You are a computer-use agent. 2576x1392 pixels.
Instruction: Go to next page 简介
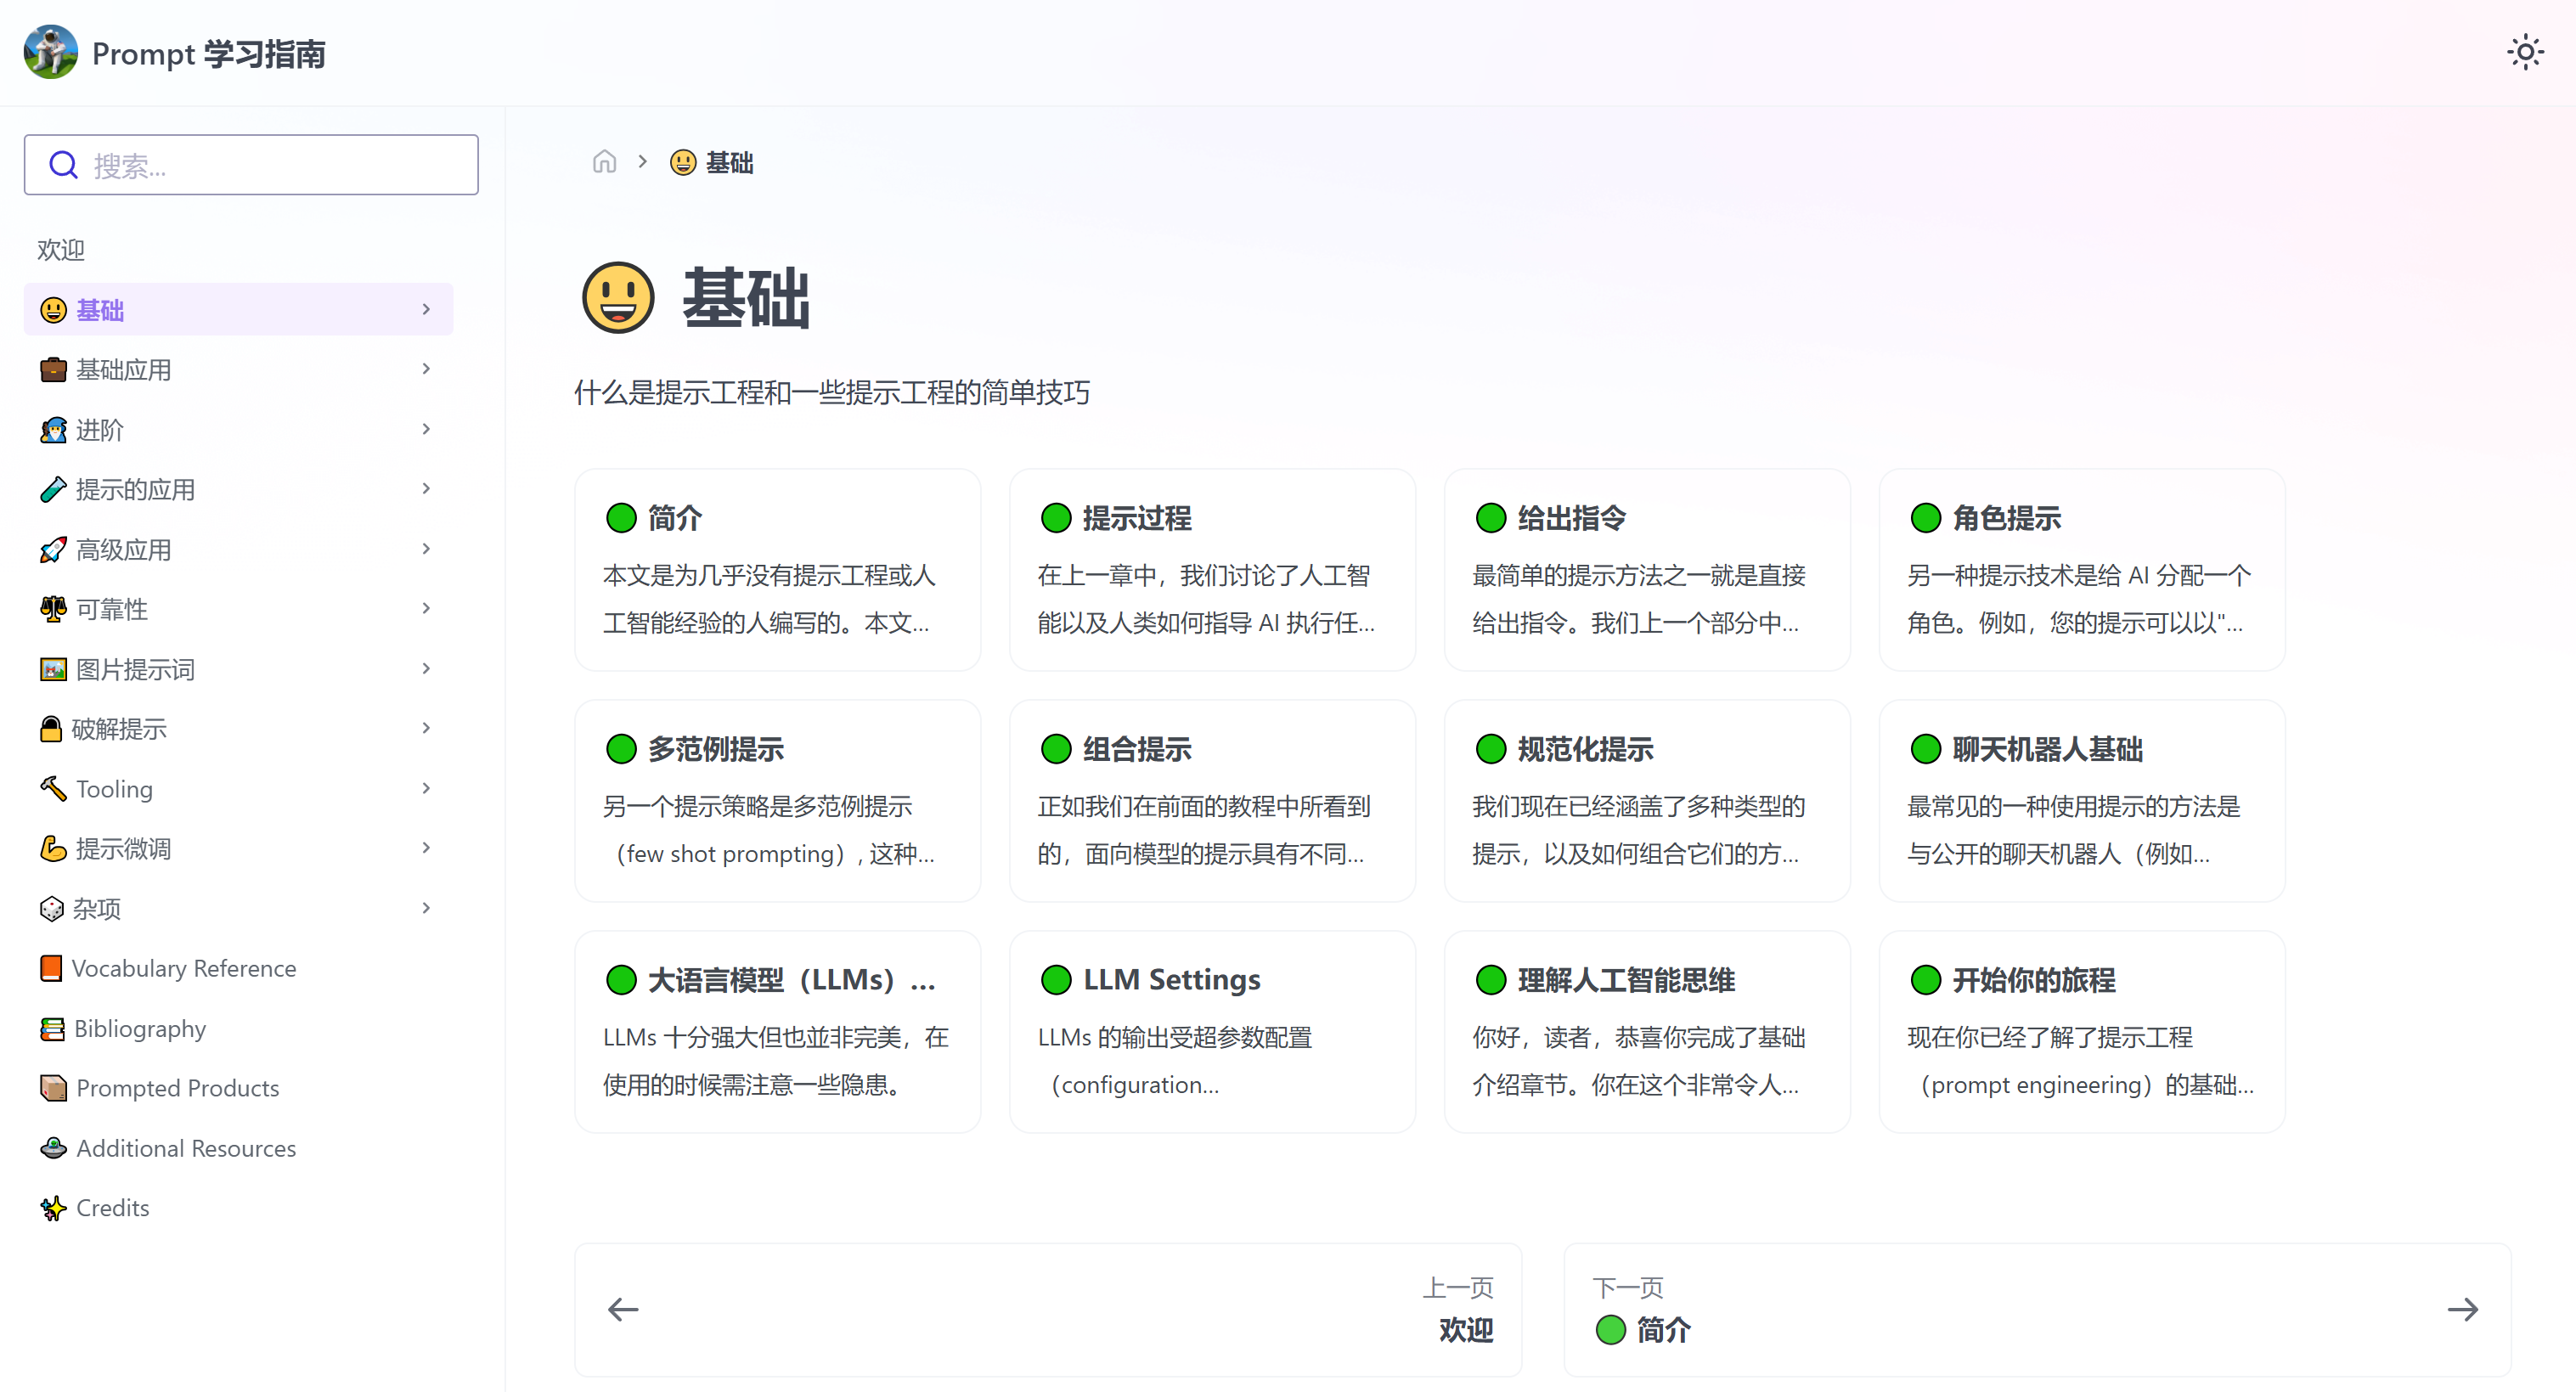pos(2036,1310)
